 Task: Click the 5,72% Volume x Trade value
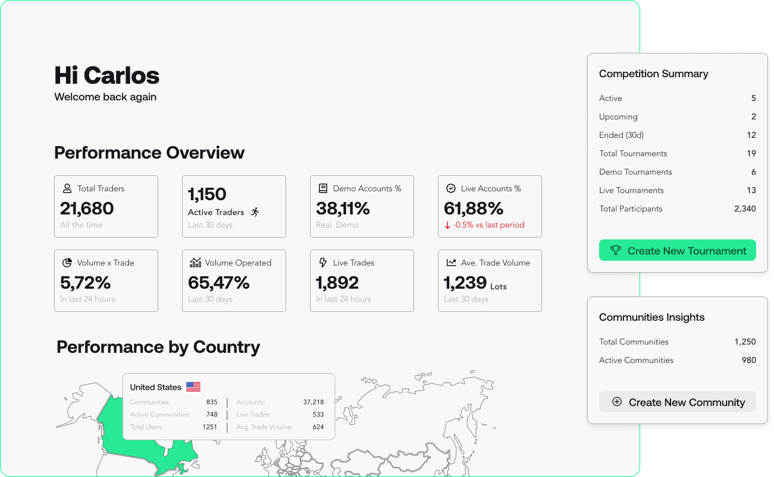tap(85, 283)
